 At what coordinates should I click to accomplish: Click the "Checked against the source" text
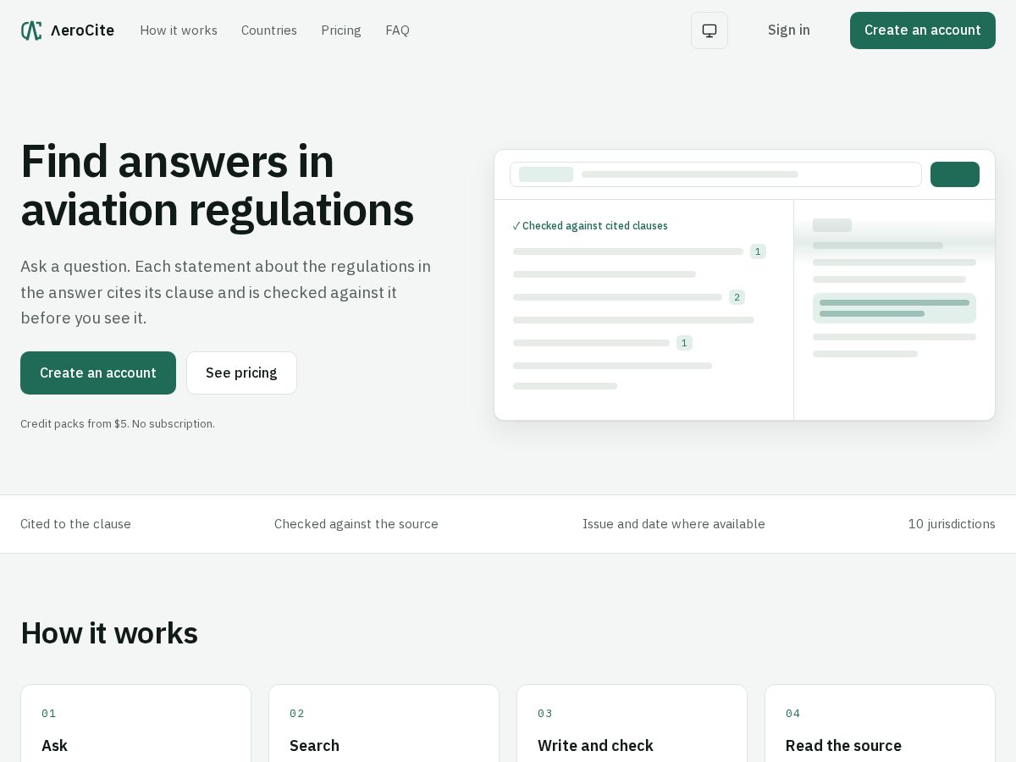[356, 524]
